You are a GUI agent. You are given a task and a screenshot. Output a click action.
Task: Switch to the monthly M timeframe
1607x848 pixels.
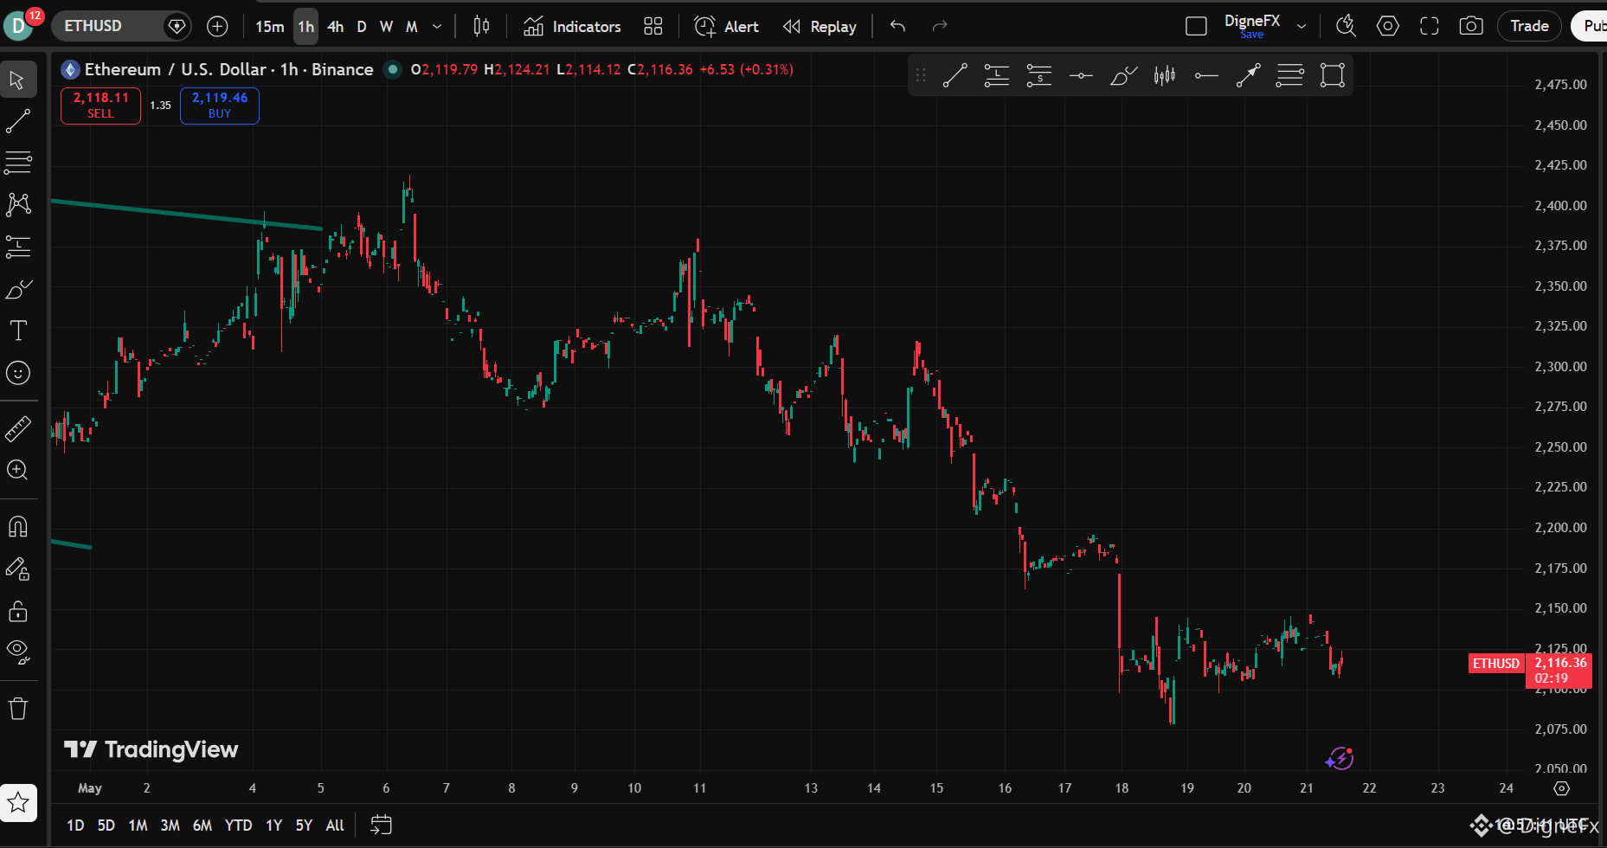(412, 27)
